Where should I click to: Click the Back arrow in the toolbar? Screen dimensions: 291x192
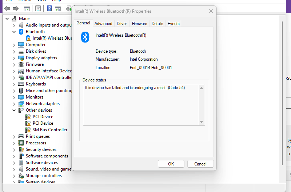coord(7,8)
